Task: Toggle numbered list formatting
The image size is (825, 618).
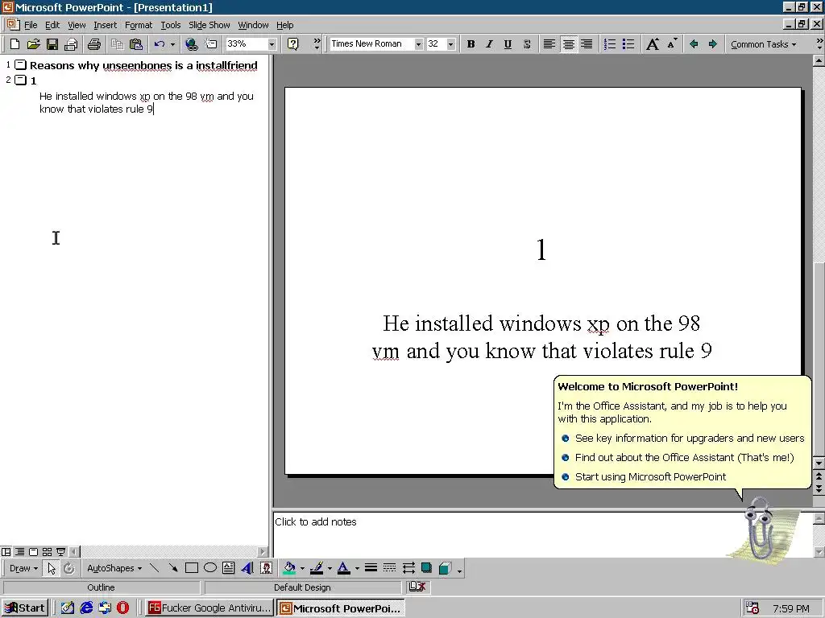Action: point(610,44)
